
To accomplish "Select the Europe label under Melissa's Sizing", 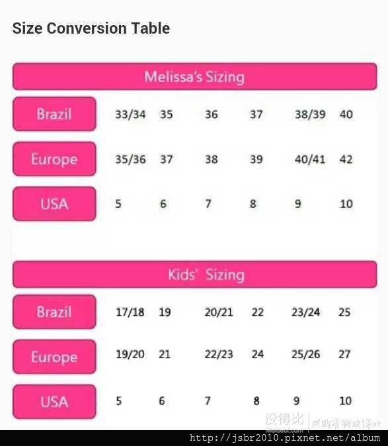I will click(54, 159).
